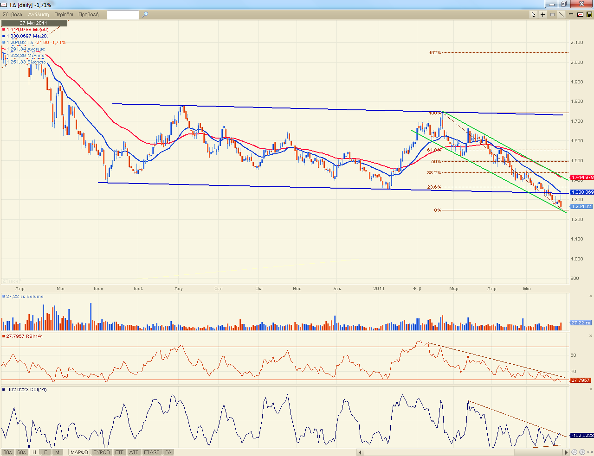Click the 27 Μαι 2011 date label

click(x=33, y=23)
